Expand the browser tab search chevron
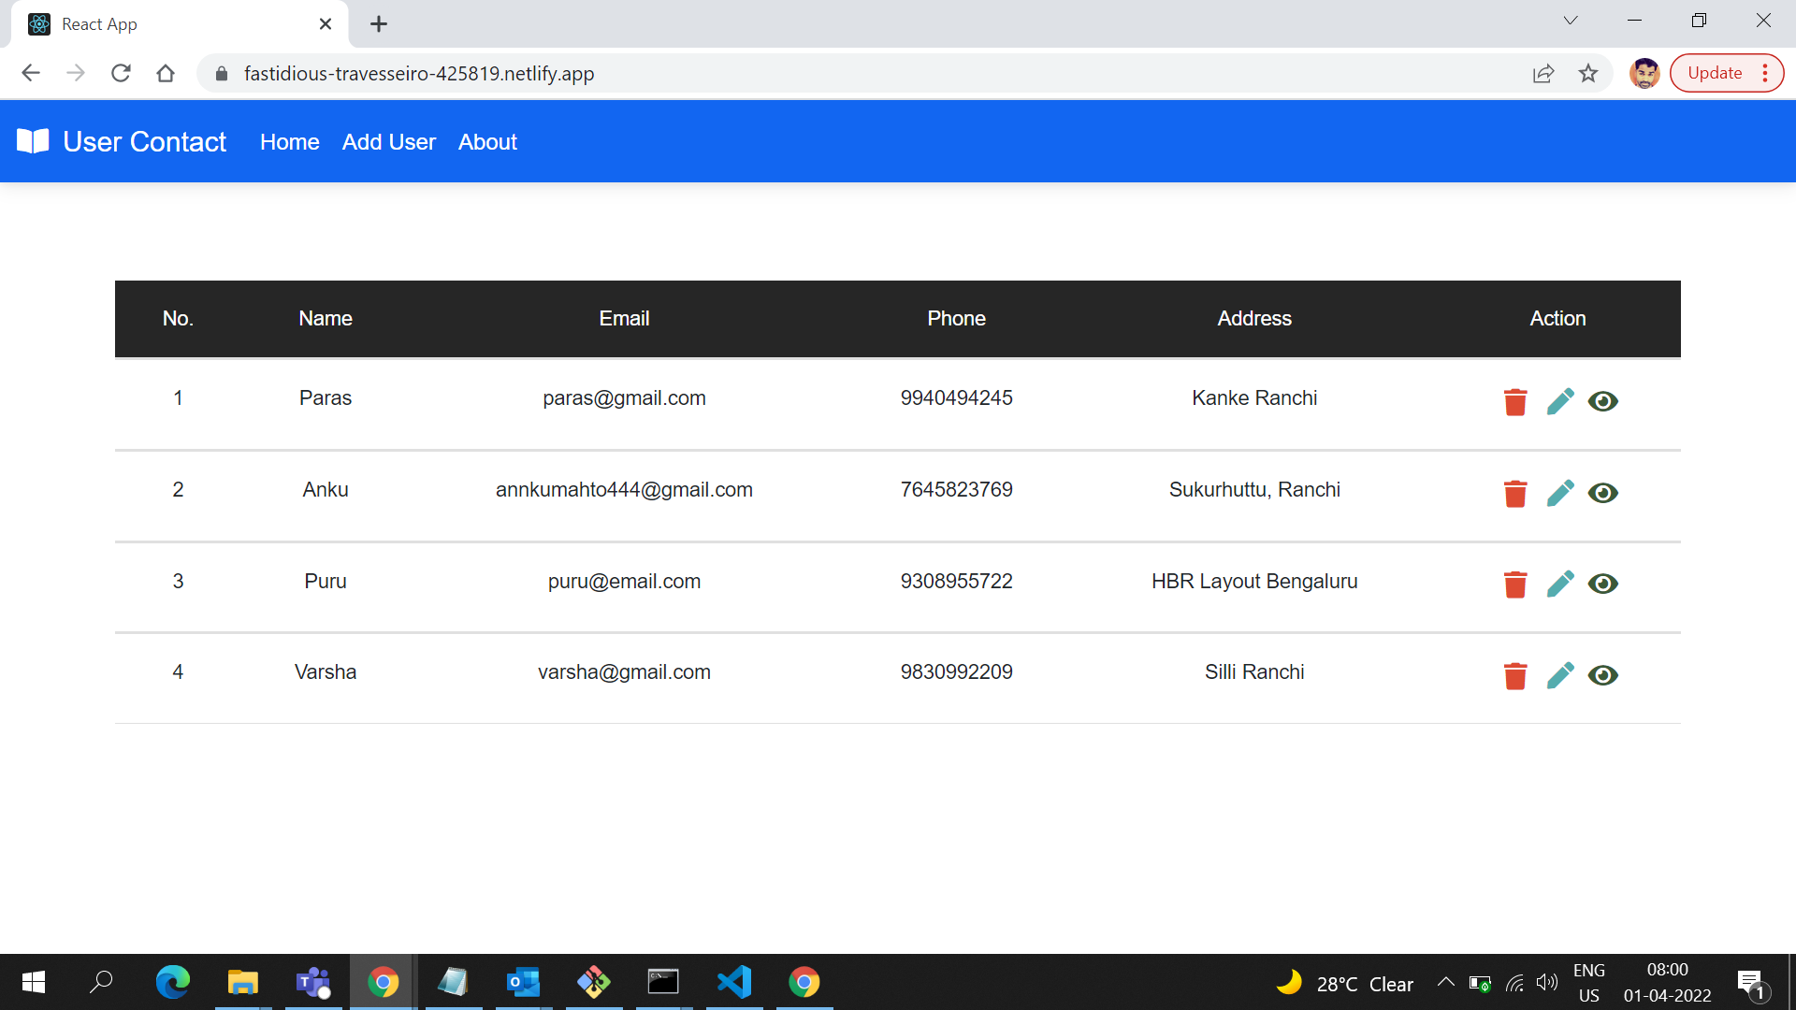 click(1571, 20)
